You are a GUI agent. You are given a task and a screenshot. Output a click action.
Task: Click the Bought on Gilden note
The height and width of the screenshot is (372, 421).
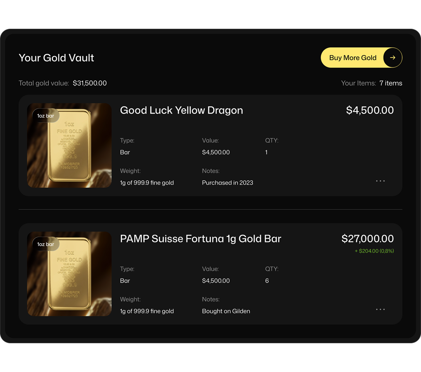[x=226, y=311]
